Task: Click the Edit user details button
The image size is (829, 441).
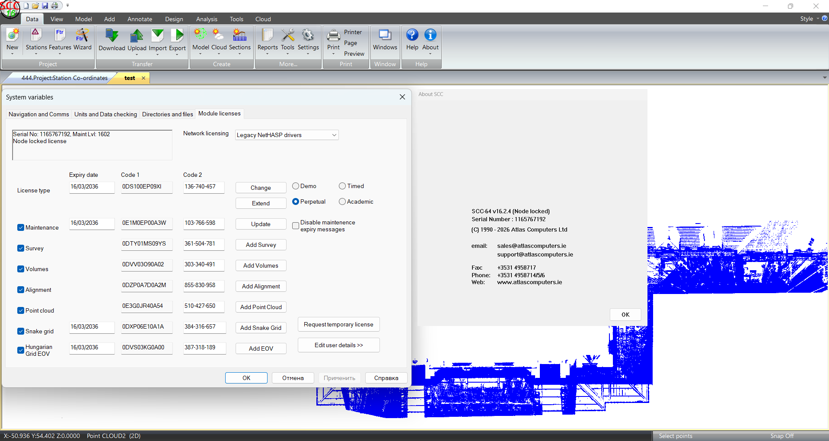Action: 338,345
